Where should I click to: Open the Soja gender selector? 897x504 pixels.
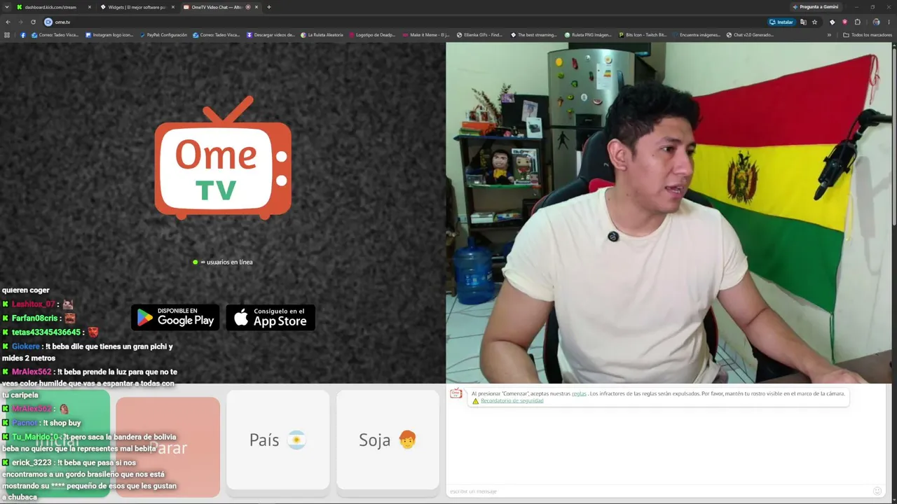tap(388, 440)
